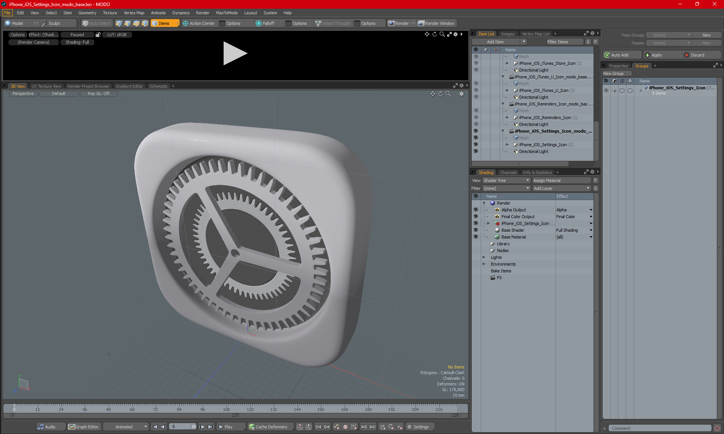Open the MaxToModo menu
This screenshot has width=724, height=434.
(x=227, y=13)
